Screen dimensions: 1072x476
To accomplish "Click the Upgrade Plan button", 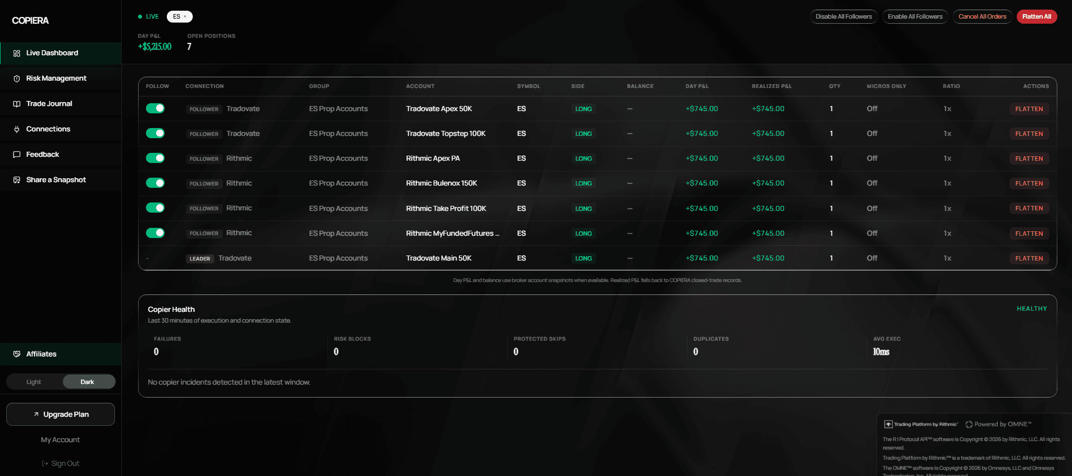I will [x=60, y=415].
